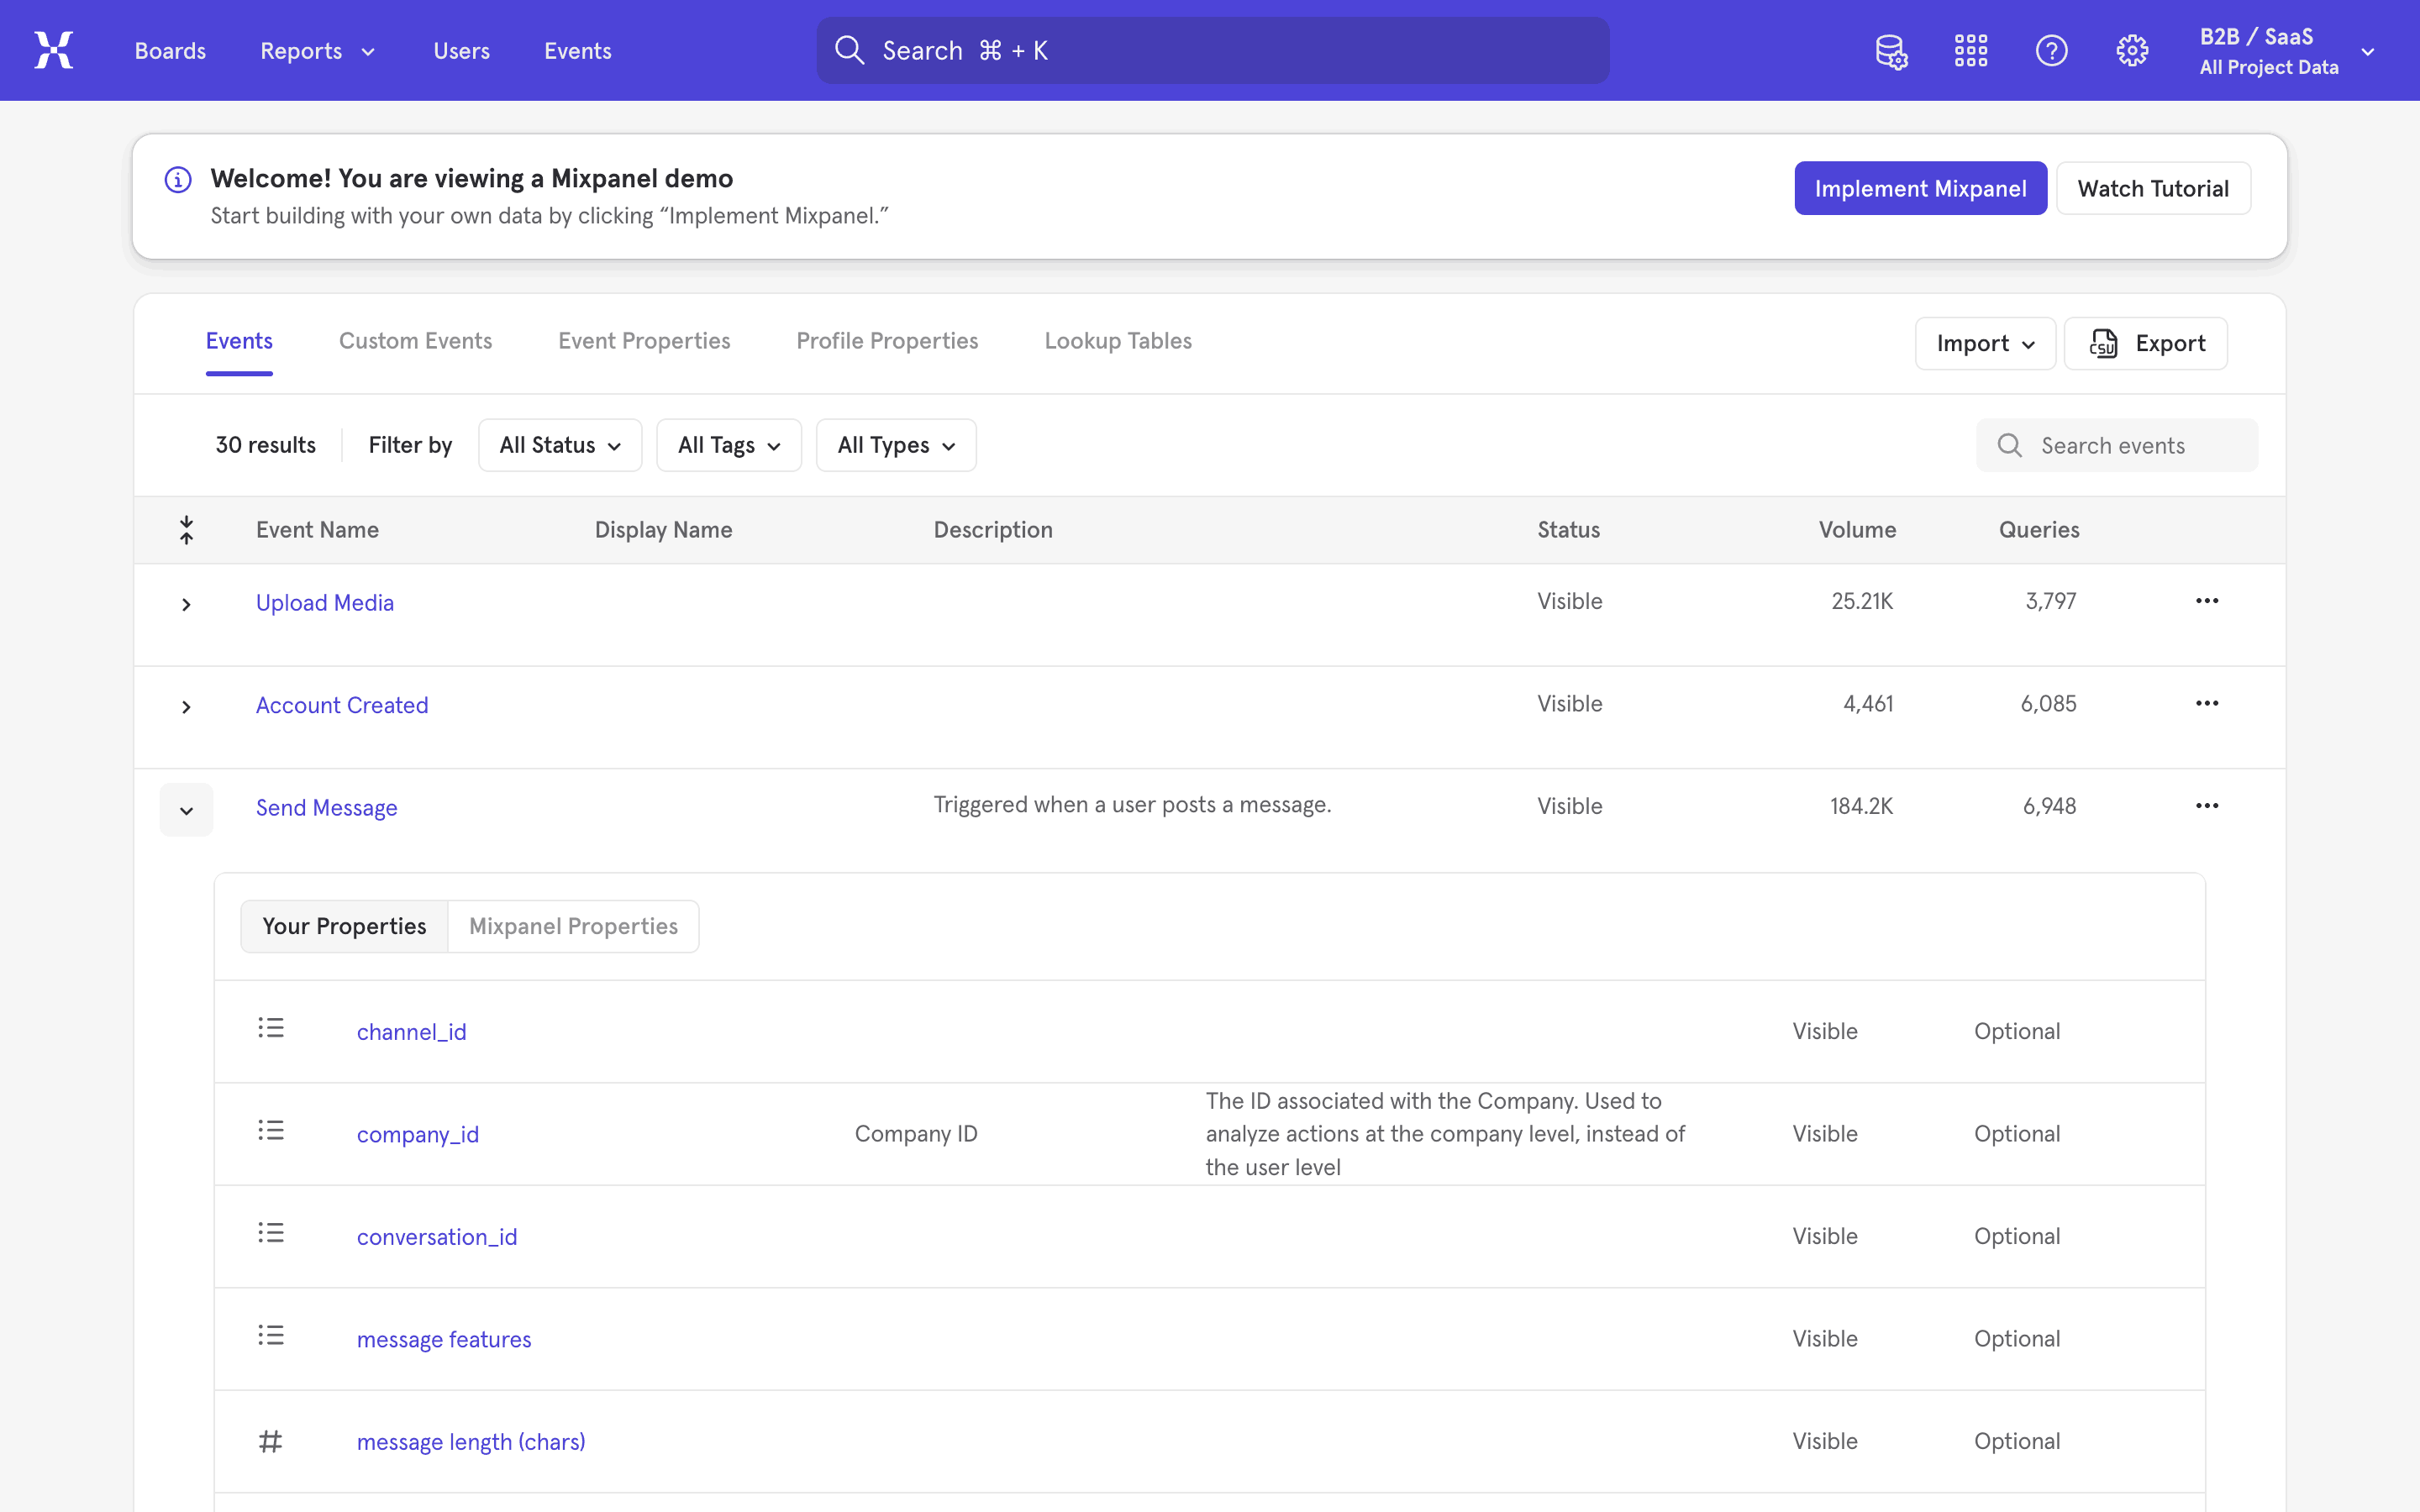Switch to the Profile Properties tab
The image size is (2420, 1512).
[887, 341]
